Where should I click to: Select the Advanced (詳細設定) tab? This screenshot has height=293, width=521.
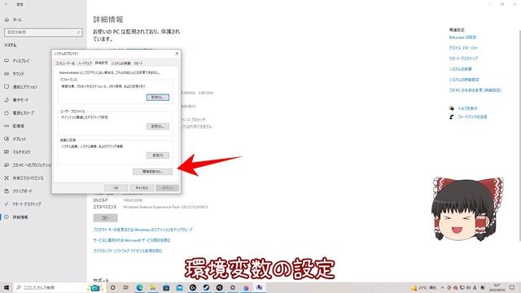101,63
